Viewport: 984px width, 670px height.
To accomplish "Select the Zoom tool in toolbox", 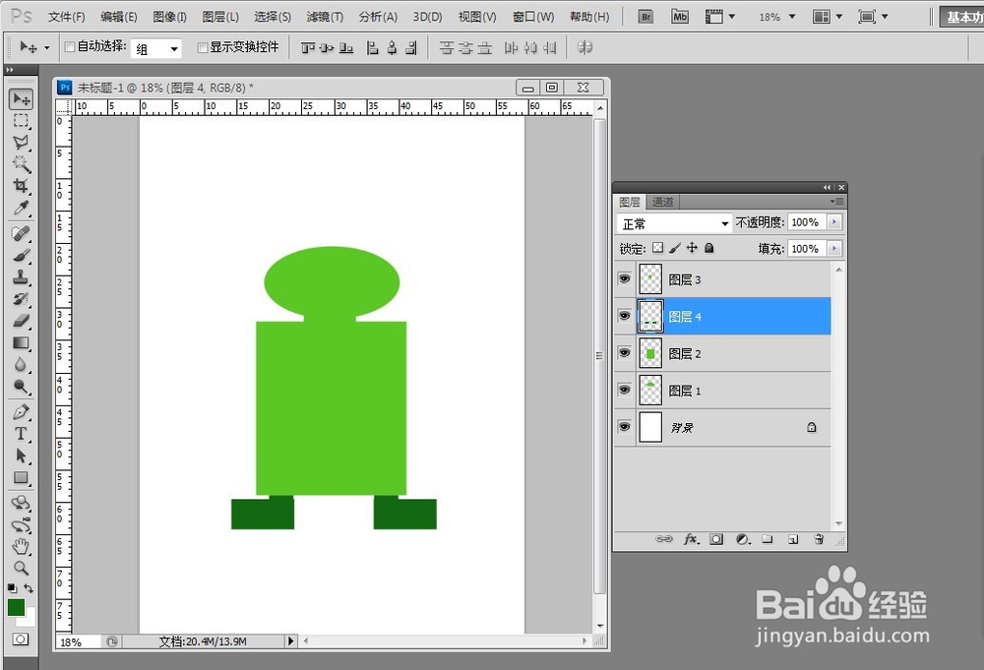I will tap(21, 569).
